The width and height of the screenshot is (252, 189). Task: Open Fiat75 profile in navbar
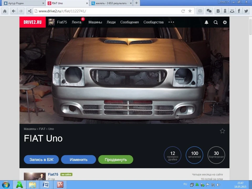coord(62,22)
